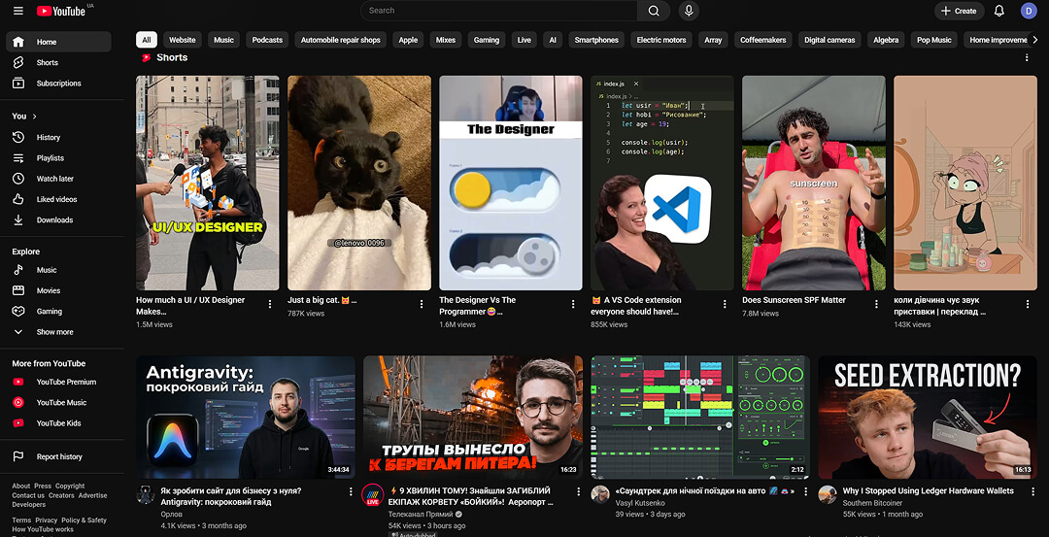Open menu for Ledger Hardware Wallets video
Screen dimensions: 1049x537
point(1033,491)
